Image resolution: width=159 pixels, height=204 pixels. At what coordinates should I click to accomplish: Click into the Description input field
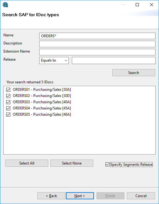[x=97, y=44]
